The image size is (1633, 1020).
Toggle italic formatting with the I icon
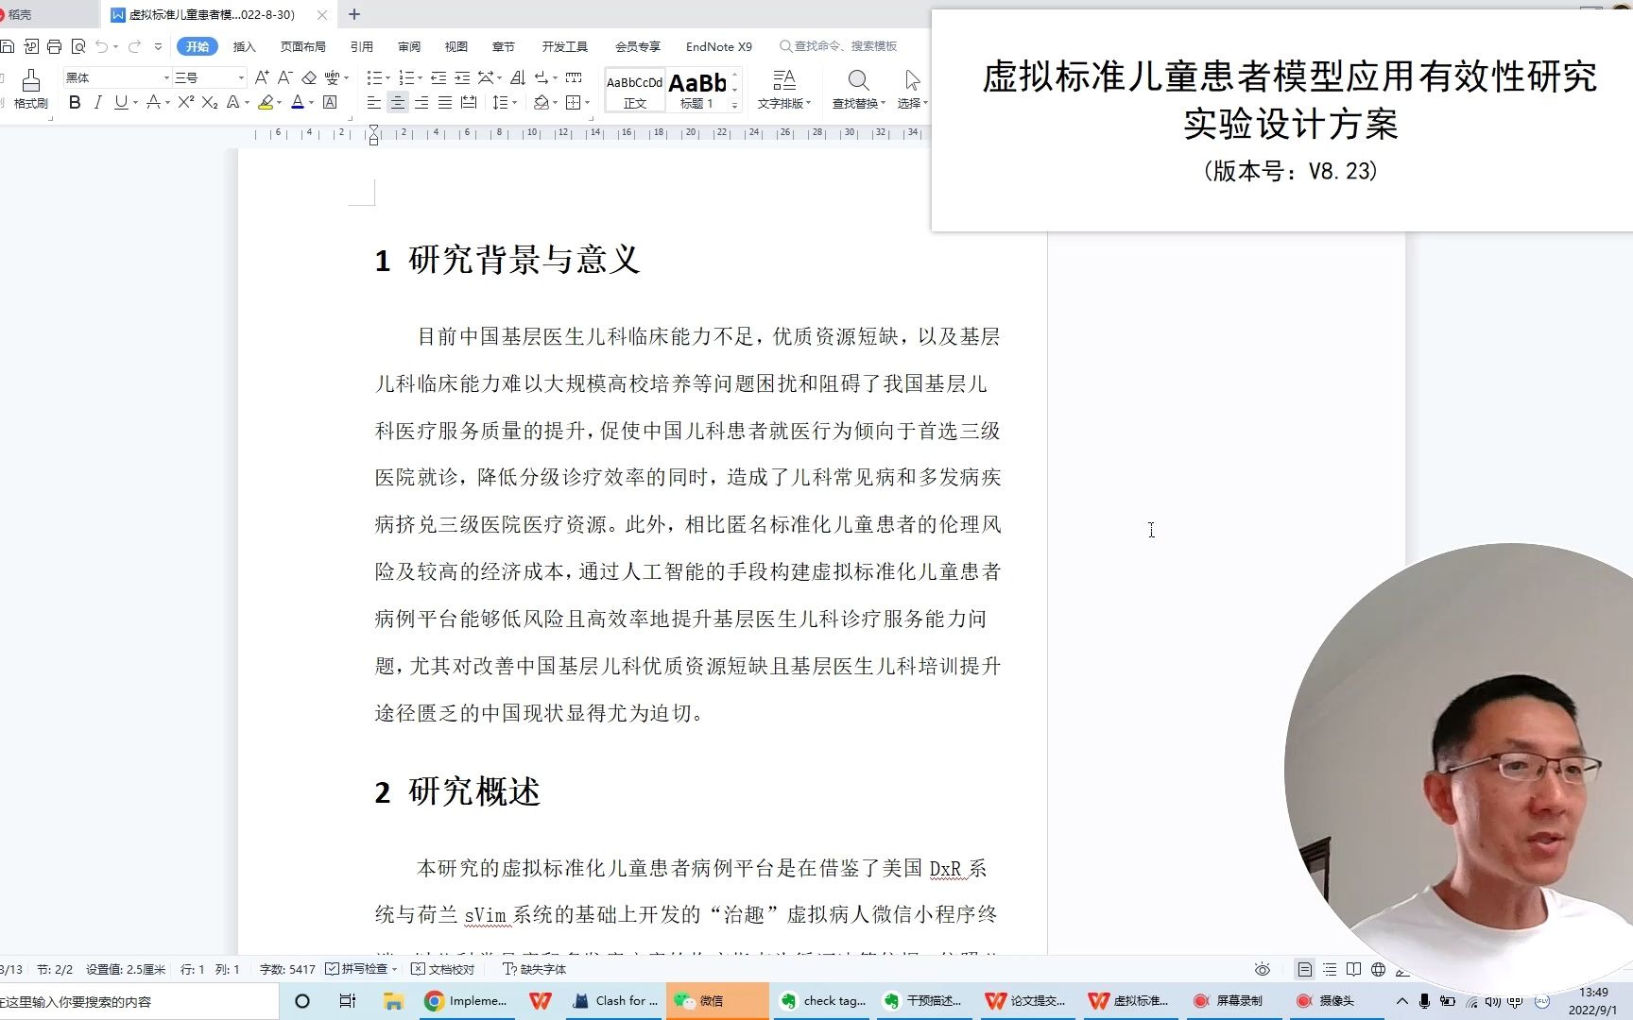(97, 102)
